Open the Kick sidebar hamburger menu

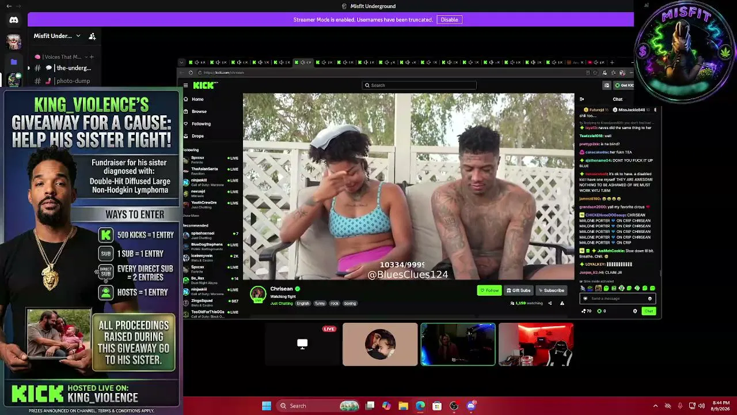185,85
